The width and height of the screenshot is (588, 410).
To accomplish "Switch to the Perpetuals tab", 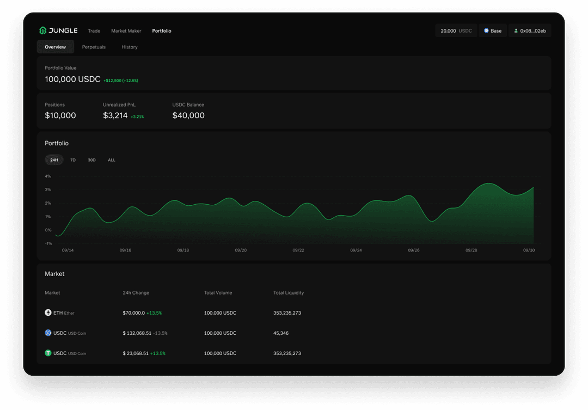I will tap(94, 47).
